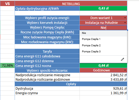Select the 'Dystrybucja' label cell
The width and height of the screenshot is (139, 100).
point(47,89)
